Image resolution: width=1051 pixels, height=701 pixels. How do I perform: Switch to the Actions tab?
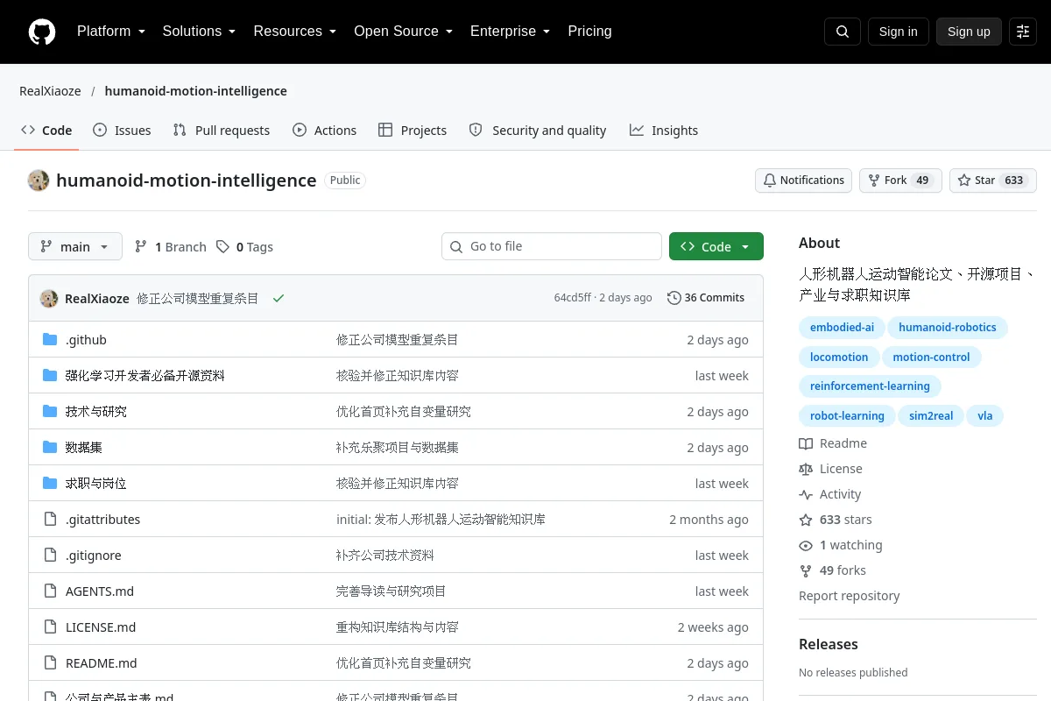325,131
